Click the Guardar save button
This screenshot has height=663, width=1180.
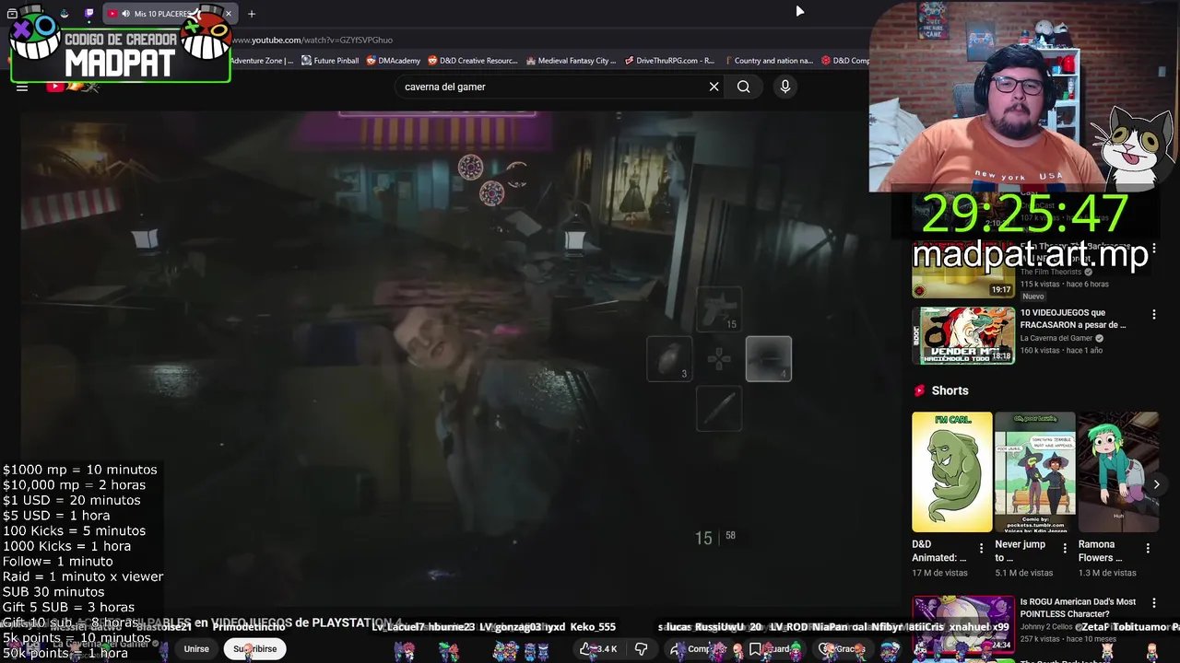pyautogui.click(x=773, y=649)
